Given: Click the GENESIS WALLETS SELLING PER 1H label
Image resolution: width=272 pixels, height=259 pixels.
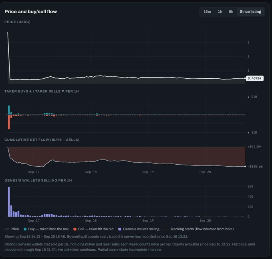Looking at the screenshot, I should pyautogui.click(x=38, y=180).
